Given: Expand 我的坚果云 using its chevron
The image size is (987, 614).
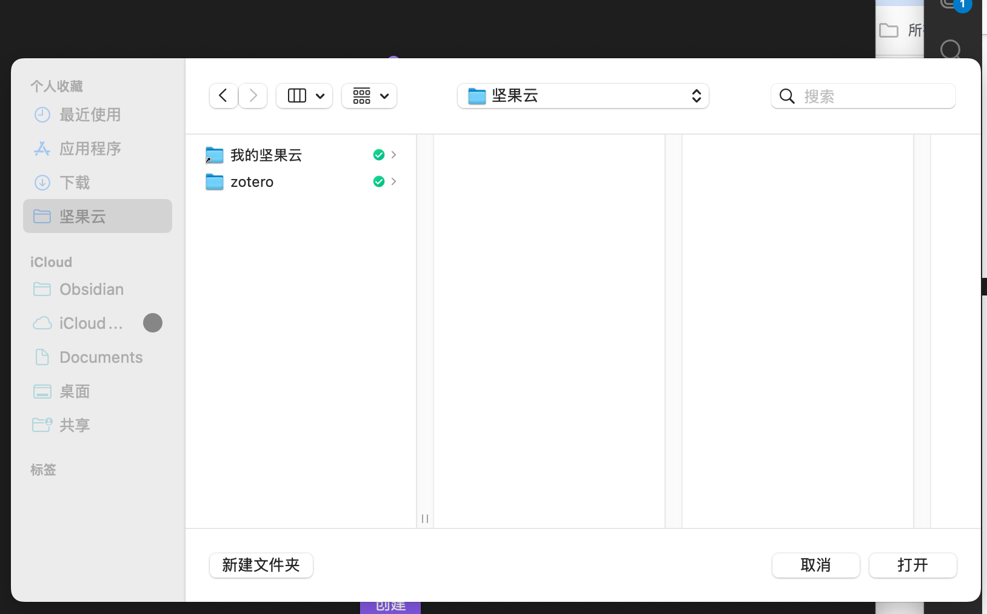Looking at the screenshot, I should pos(393,155).
